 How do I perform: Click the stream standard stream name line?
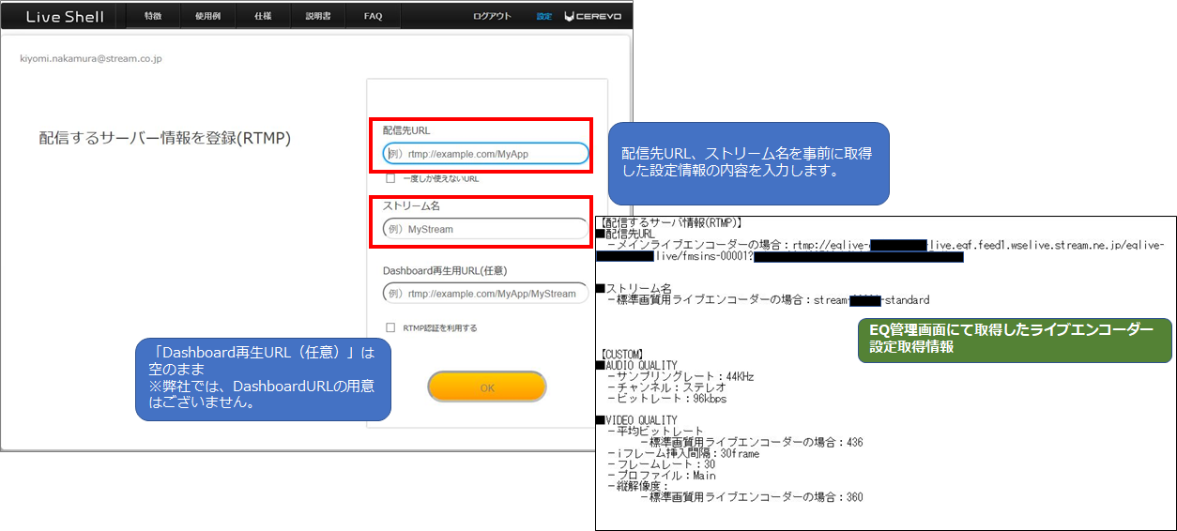(x=768, y=300)
